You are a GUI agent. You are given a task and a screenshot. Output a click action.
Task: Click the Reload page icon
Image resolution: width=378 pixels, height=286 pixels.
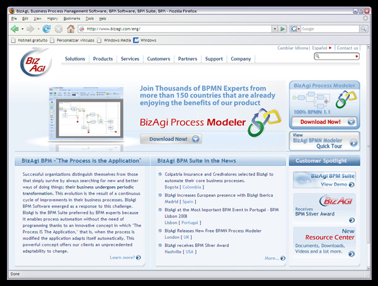click(x=47, y=29)
